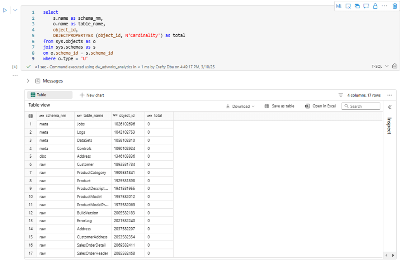
Task: Open more cell options ellipsis
Action: click(385, 6)
